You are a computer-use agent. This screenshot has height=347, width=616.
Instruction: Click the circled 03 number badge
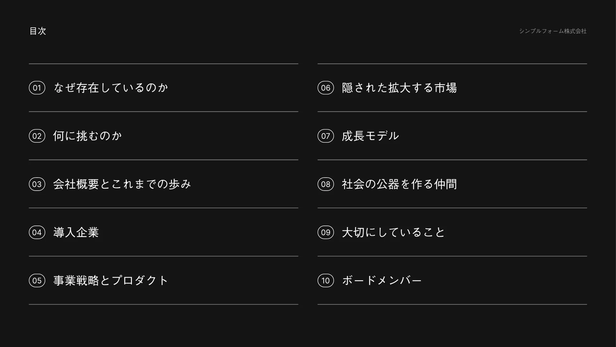point(37,184)
